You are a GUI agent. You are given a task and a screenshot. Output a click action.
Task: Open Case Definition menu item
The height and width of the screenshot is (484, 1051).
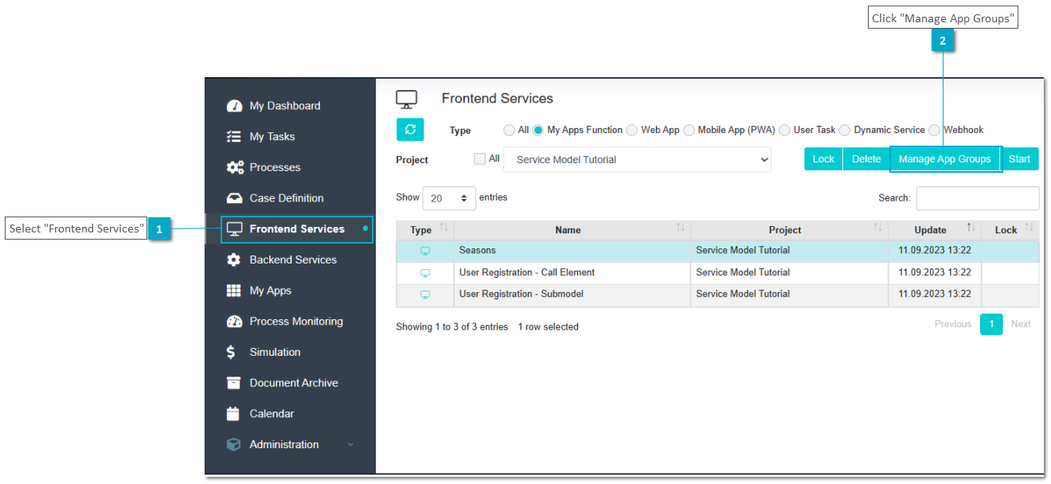(287, 198)
